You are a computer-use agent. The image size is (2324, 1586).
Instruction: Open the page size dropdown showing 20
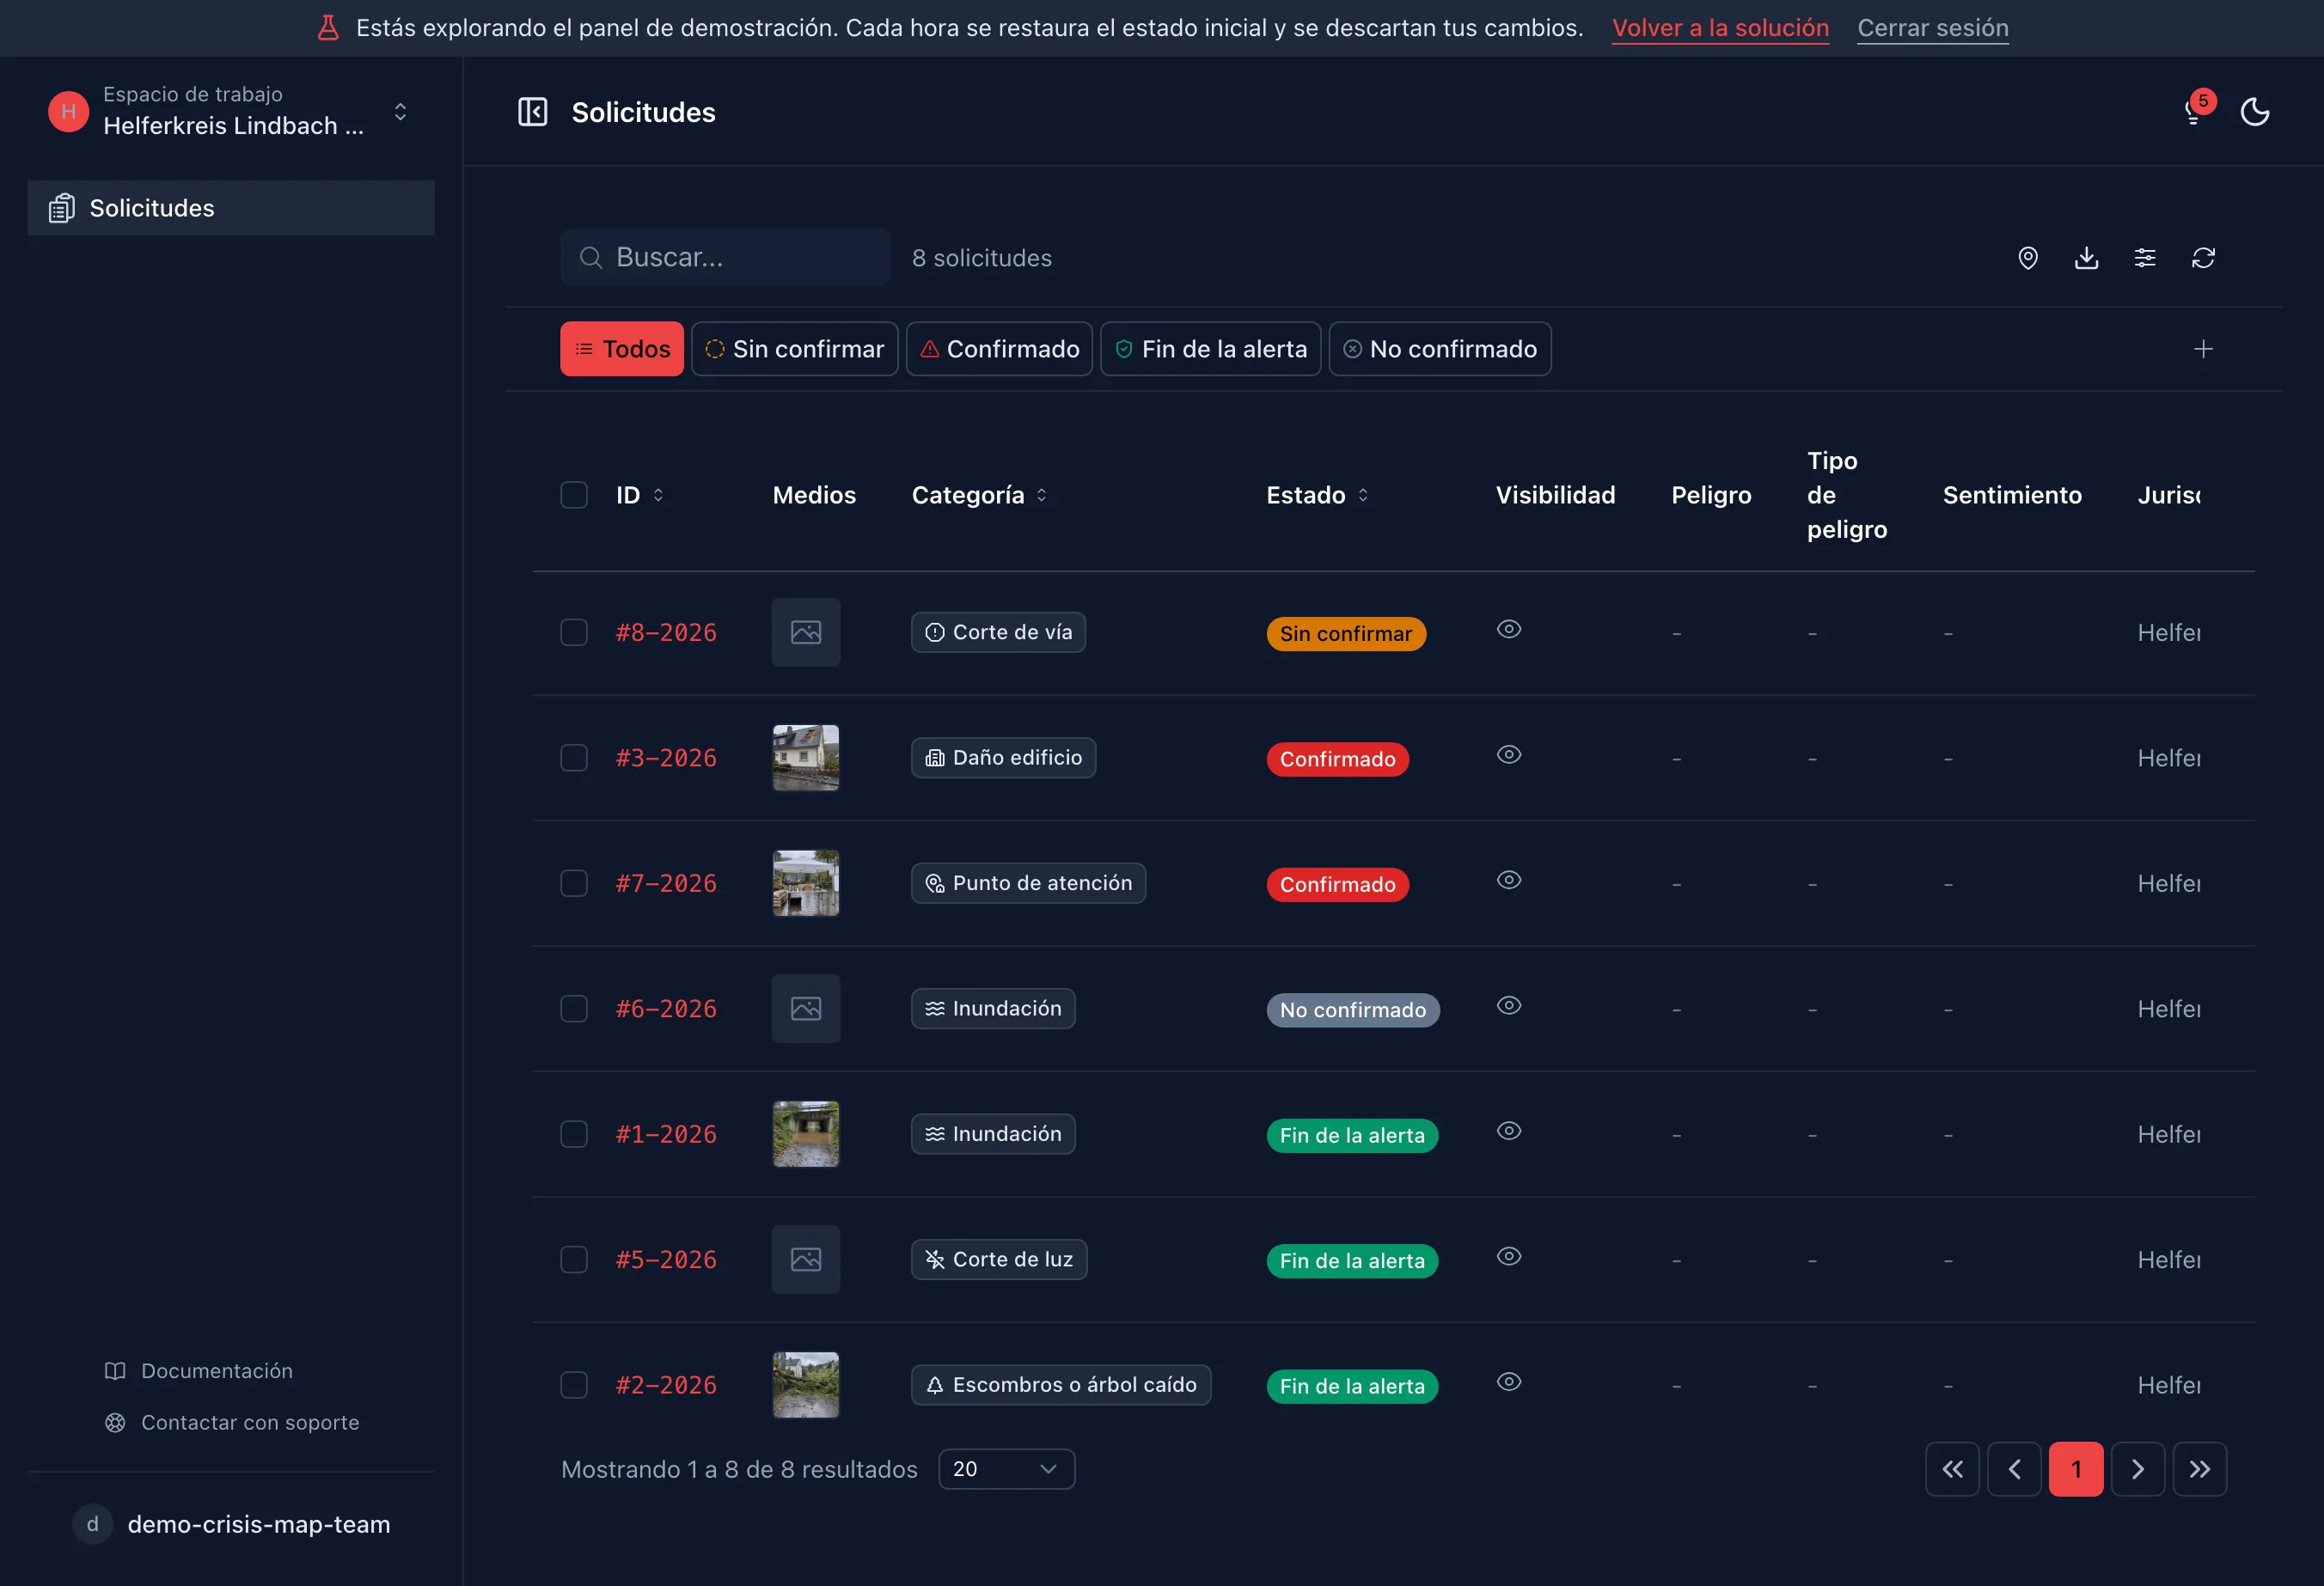click(x=1007, y=1468)
